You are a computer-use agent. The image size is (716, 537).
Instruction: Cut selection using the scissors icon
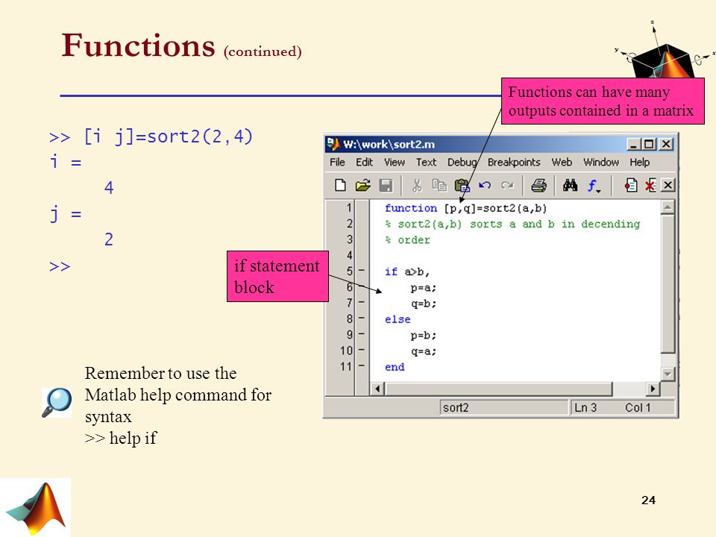pos(416,186)
